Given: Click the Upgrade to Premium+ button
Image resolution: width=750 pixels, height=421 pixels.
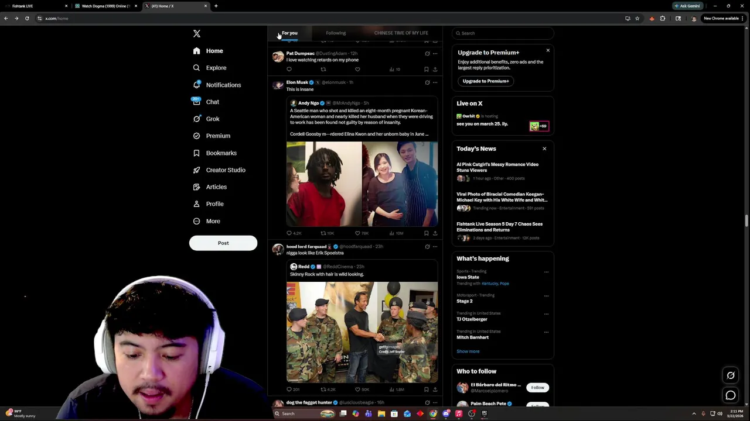Looking at the screenshot, I should tap(486, 81).
